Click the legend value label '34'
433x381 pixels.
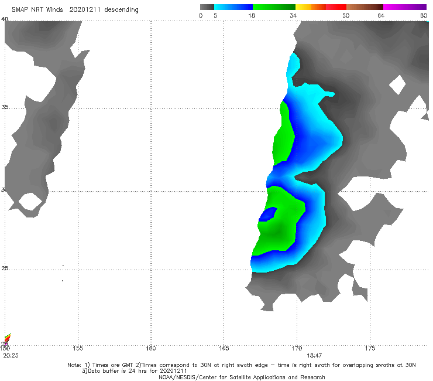[x=293, y=16]
